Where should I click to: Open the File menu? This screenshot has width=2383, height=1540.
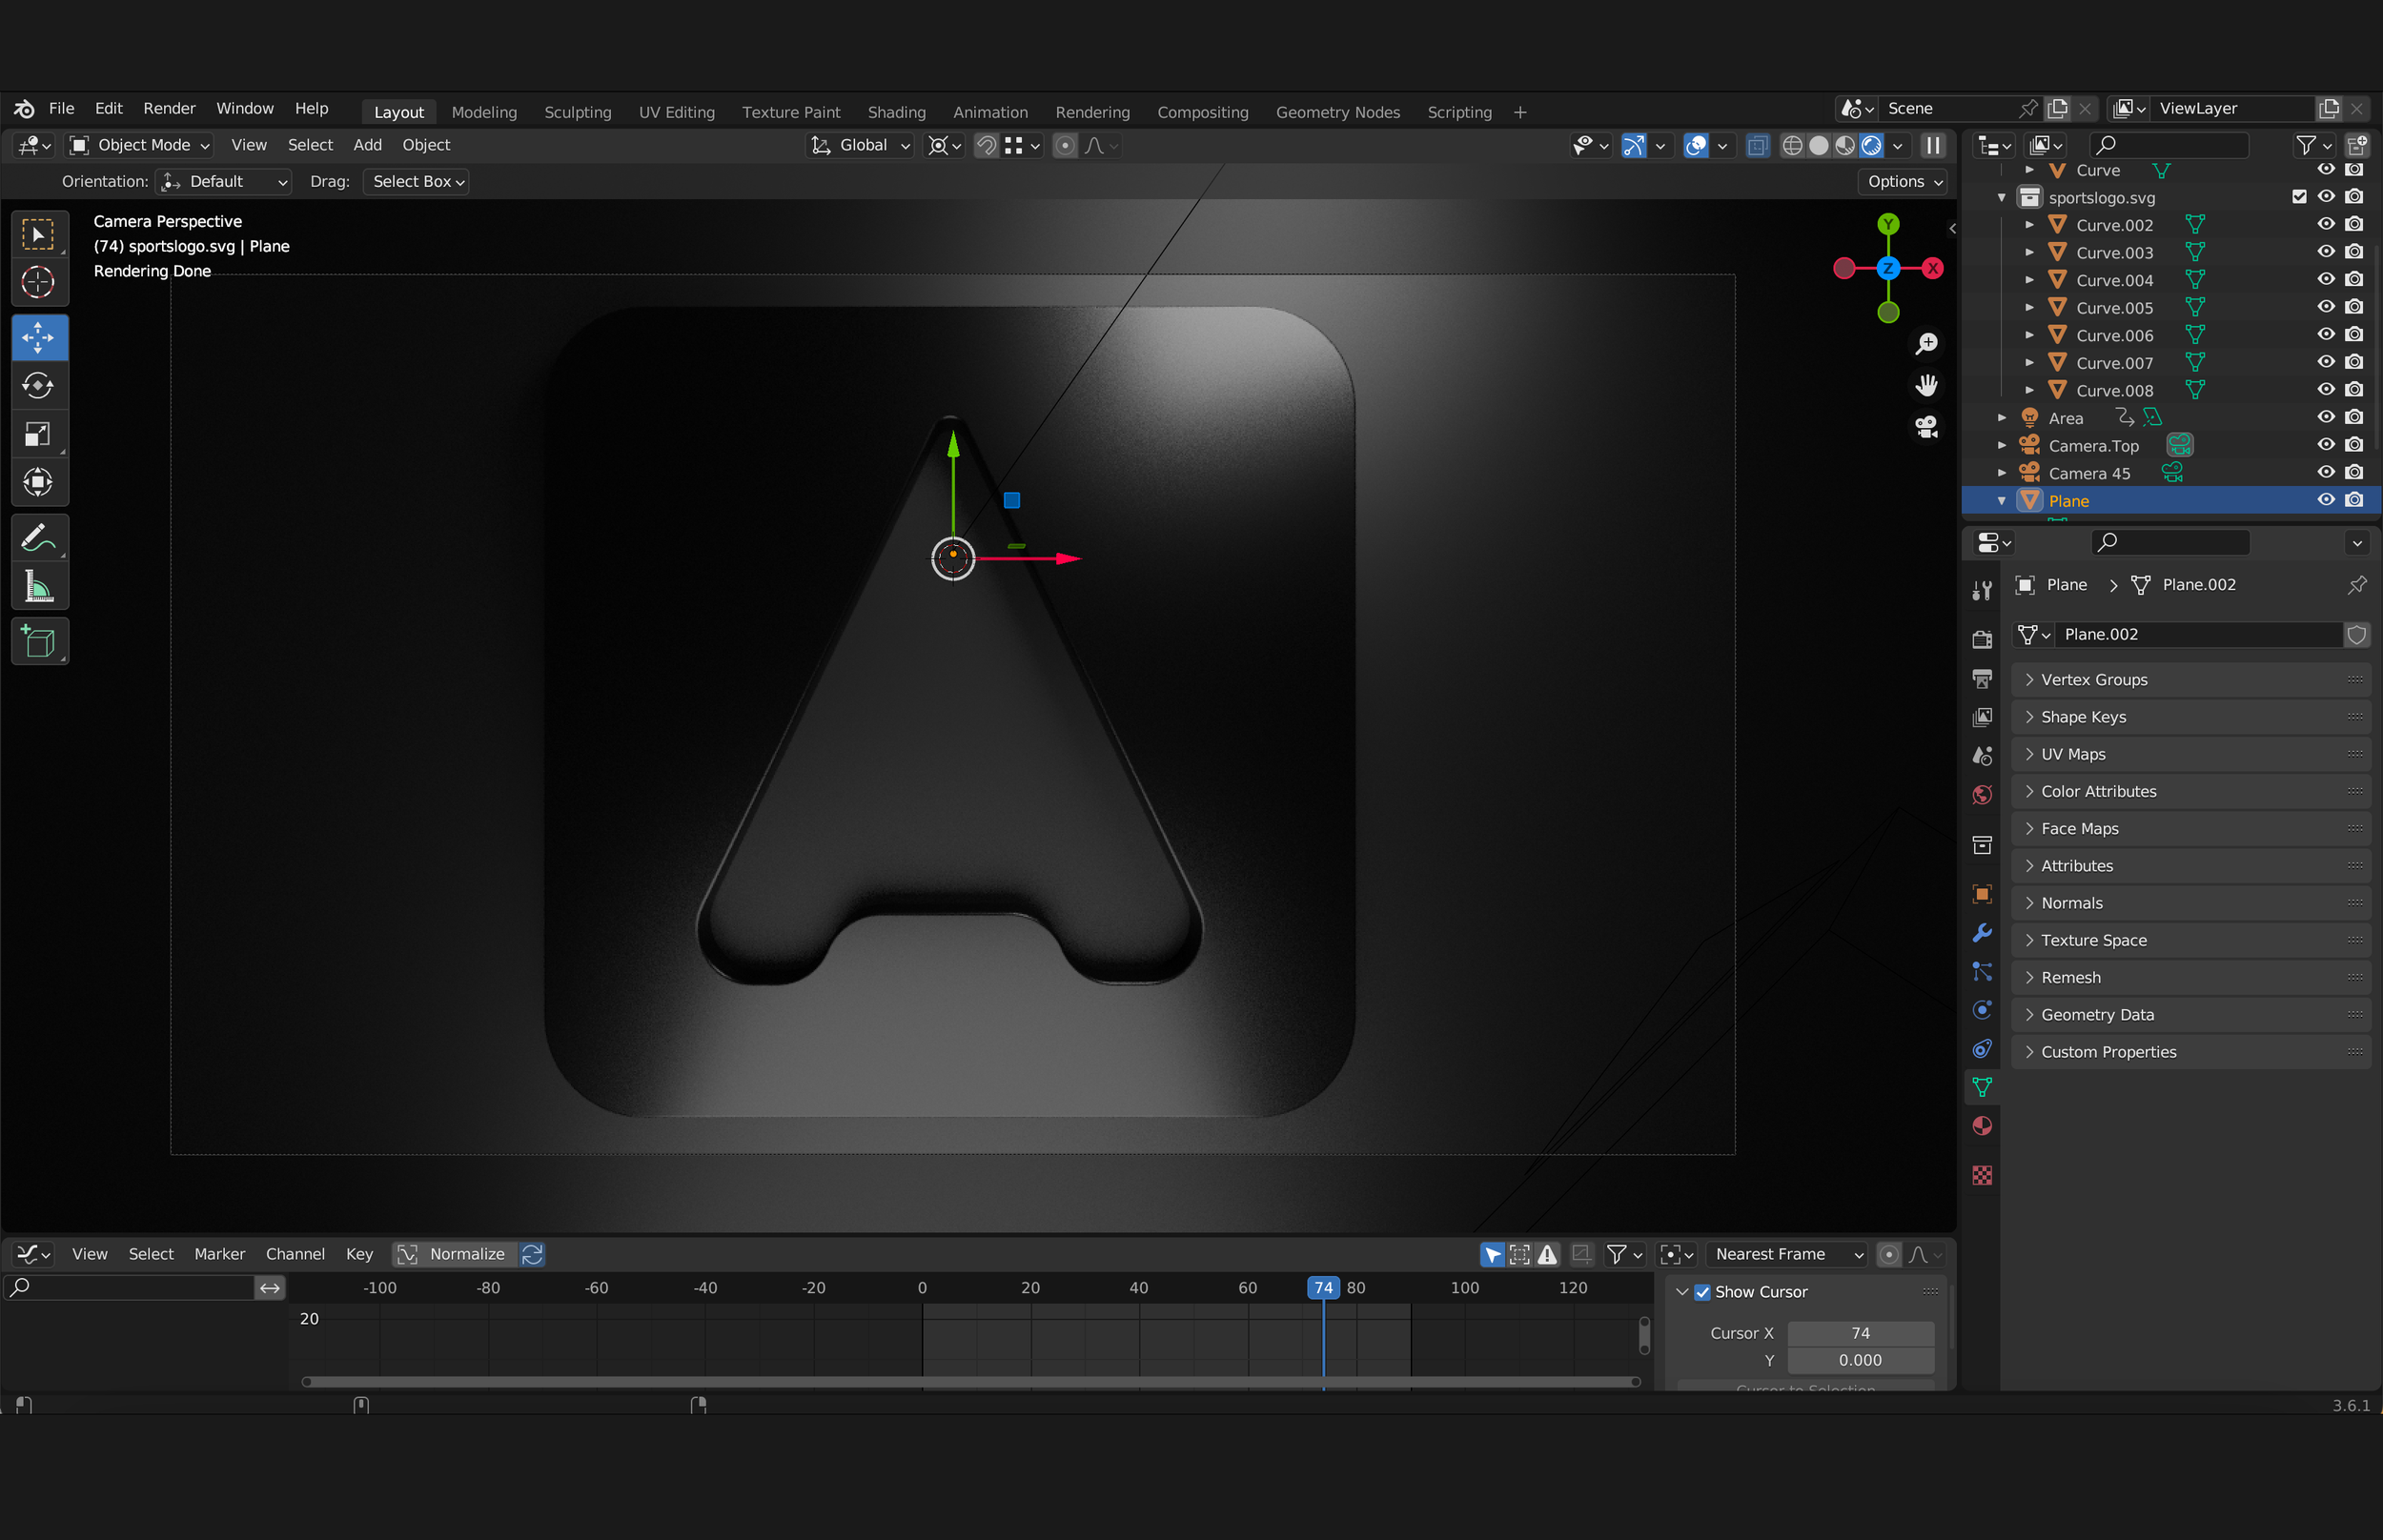[x=61, y=109]
